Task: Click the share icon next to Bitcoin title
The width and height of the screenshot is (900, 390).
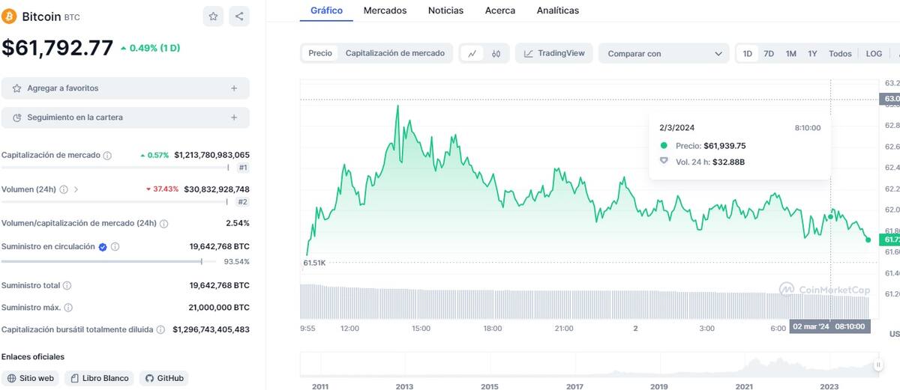Action: coord(238,16)
